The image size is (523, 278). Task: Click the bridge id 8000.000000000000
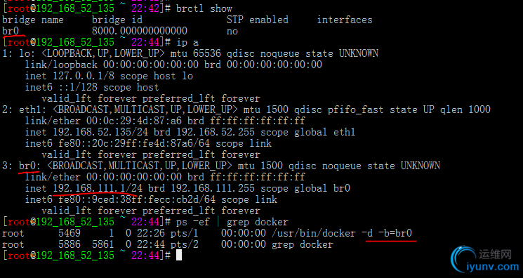pos(140,31)
